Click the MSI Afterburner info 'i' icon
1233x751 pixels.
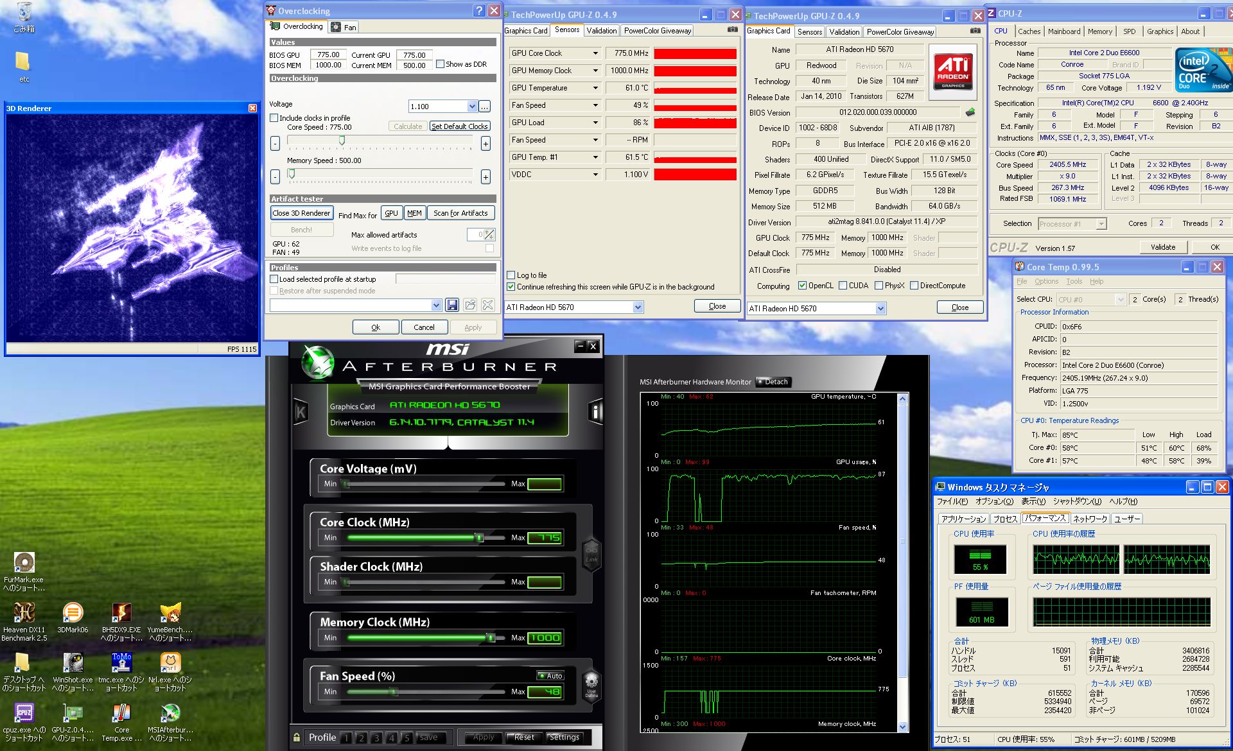click(596, 411)
